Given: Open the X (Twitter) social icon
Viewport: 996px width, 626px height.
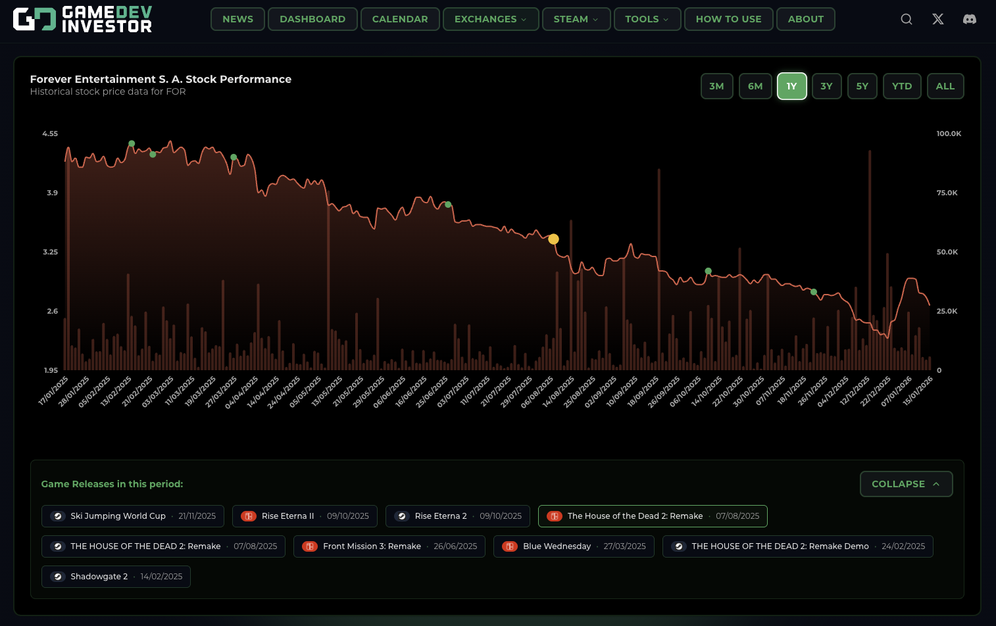Looking at the screenshot, I should (x=938, y=19).
